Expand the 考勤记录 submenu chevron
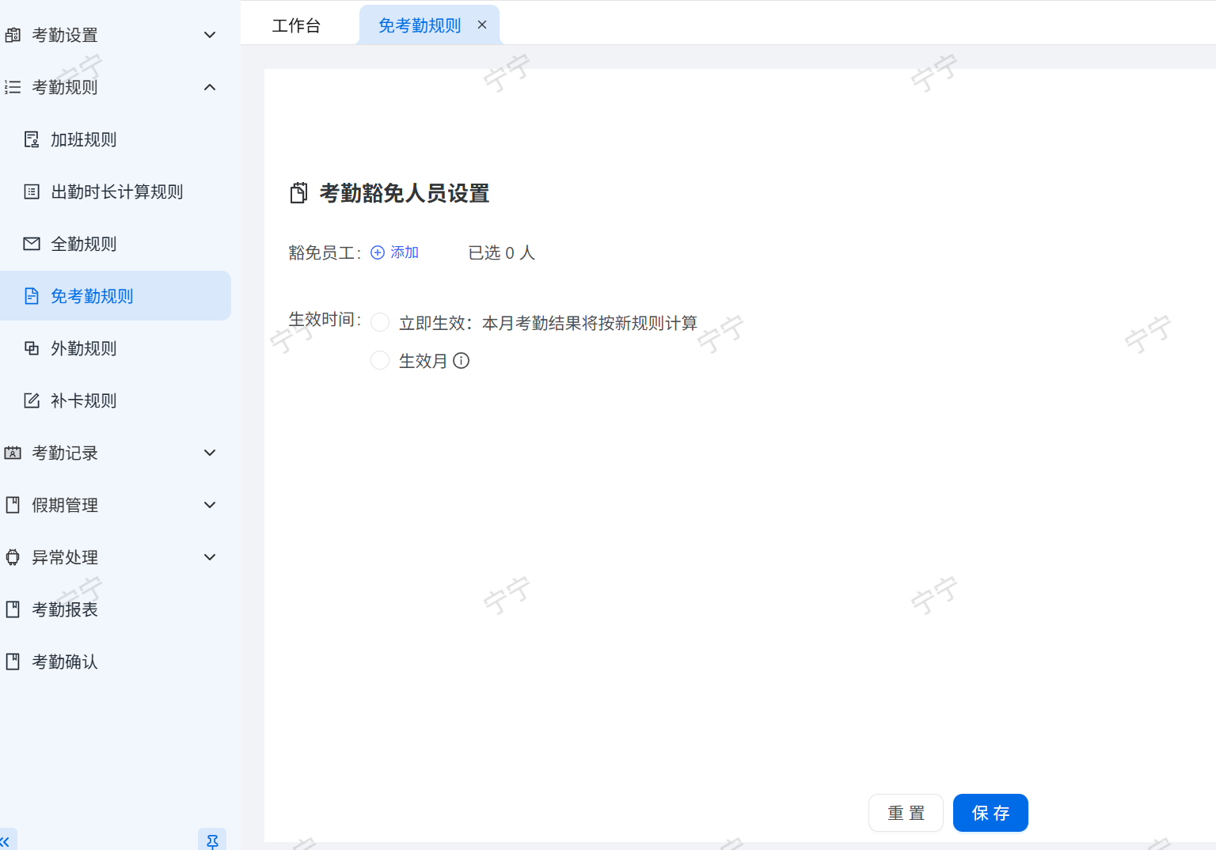The height and width of the screenshot is (850, 1216). (210, 453)
